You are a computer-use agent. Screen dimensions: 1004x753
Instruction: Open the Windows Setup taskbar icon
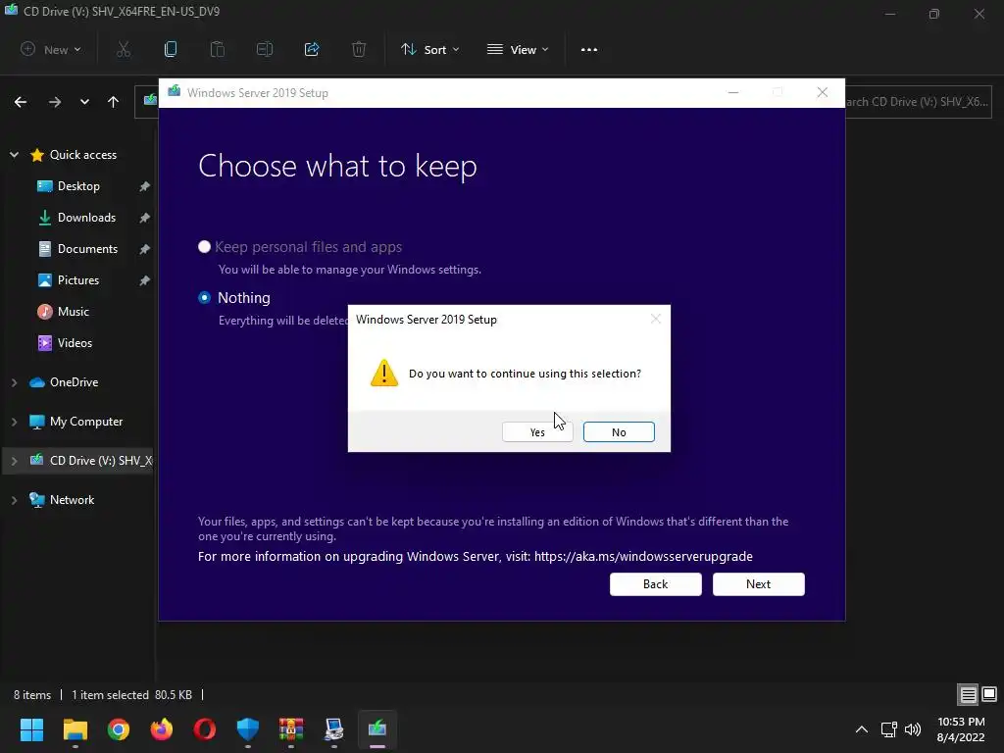(x=377, y=729)
